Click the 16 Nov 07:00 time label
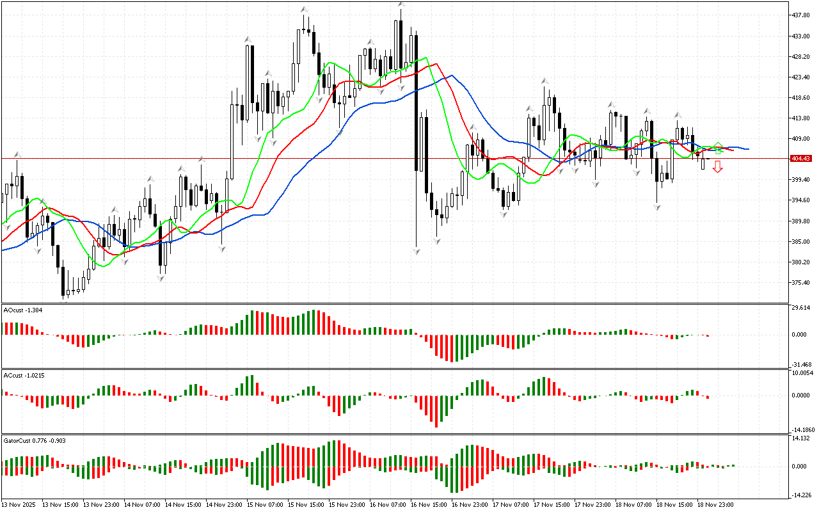The image size is (819, 512). (x=391, y=505)
